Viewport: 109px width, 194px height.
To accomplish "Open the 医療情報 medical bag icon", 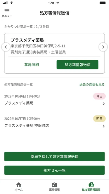I will tap(54, 185).
